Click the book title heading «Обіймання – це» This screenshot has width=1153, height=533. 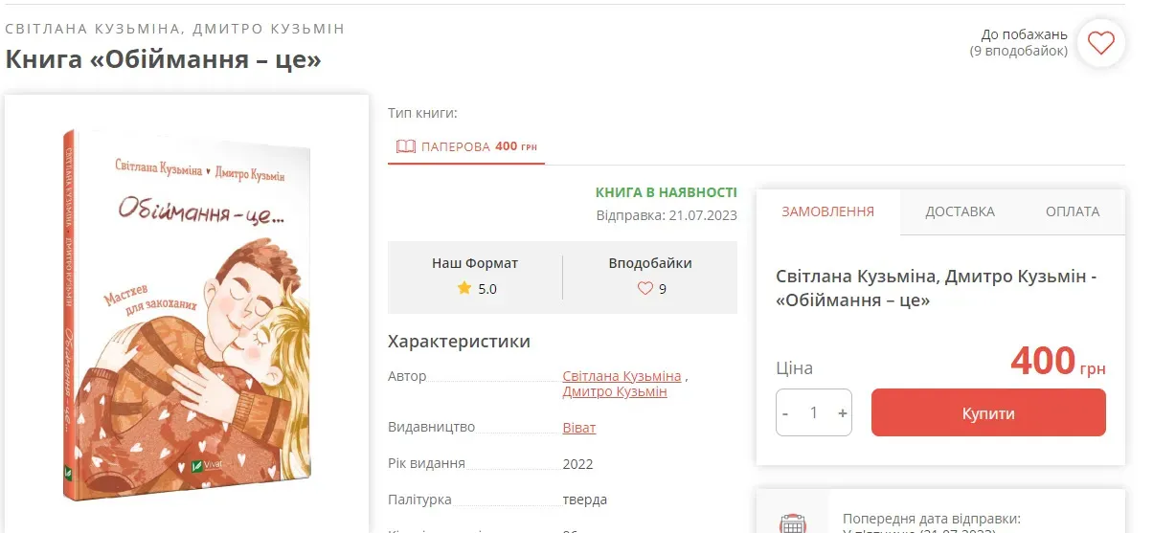[x=163, y=59]
